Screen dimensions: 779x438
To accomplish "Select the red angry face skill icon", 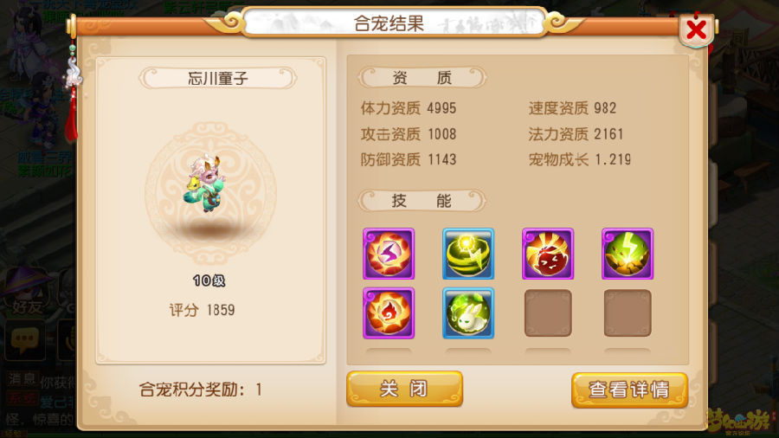I will [548, 254].
